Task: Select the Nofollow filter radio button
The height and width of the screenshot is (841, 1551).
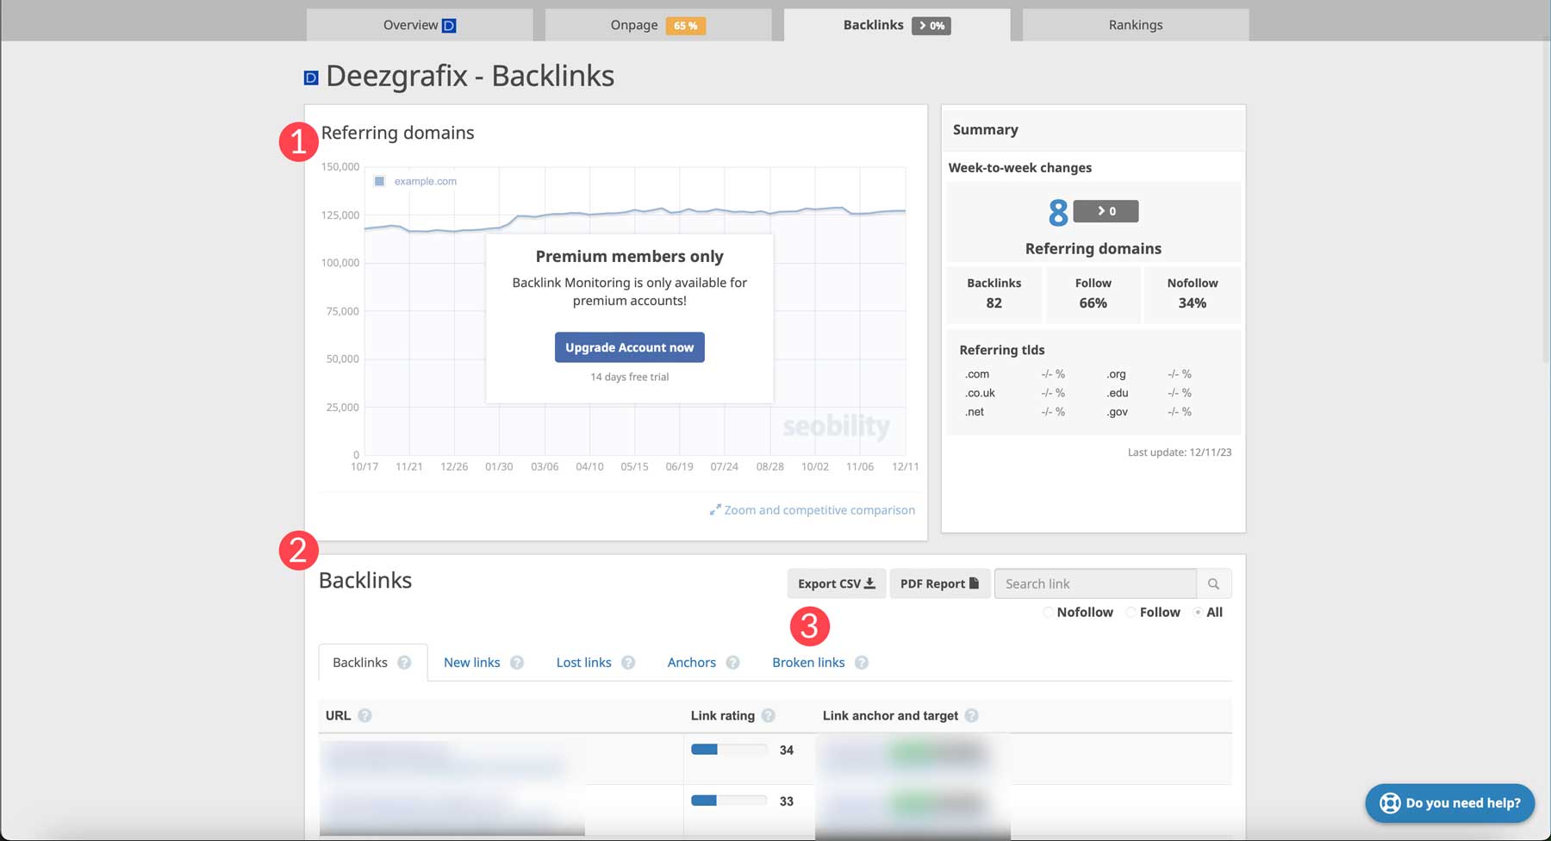Action: click(1049, 612)
